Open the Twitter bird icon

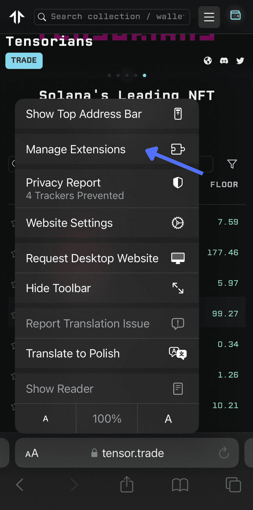[240, 61]
